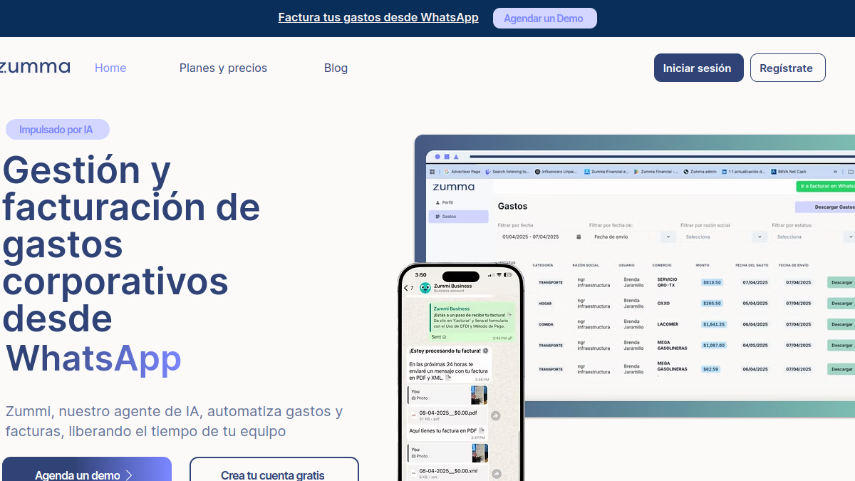Tap the Zummi Business avatar in the chat

[425, 288]
